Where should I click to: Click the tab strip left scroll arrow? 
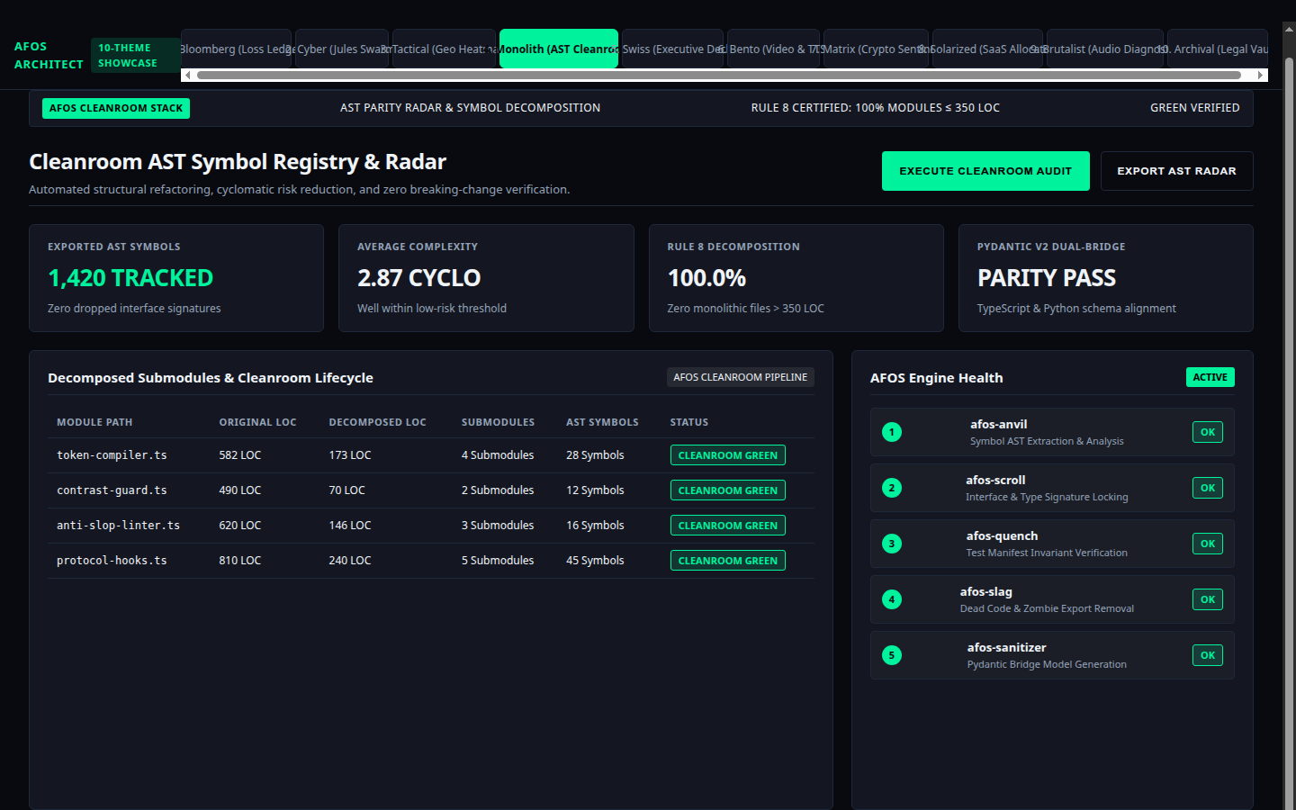tap(187, 76)
